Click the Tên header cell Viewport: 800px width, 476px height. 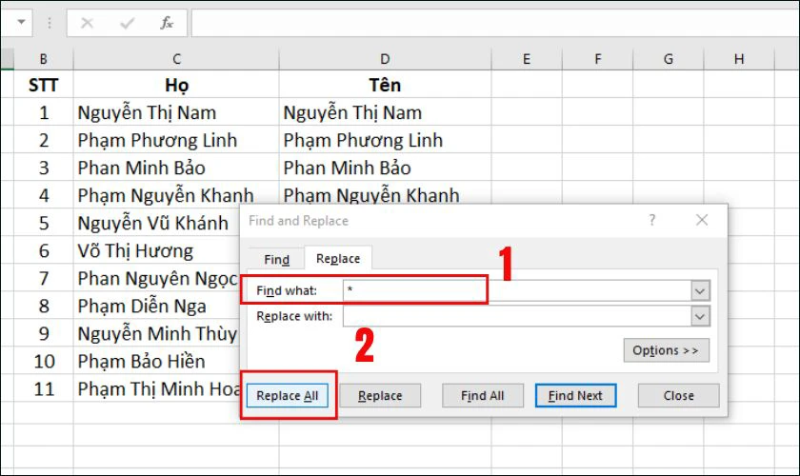pos(385,85)
